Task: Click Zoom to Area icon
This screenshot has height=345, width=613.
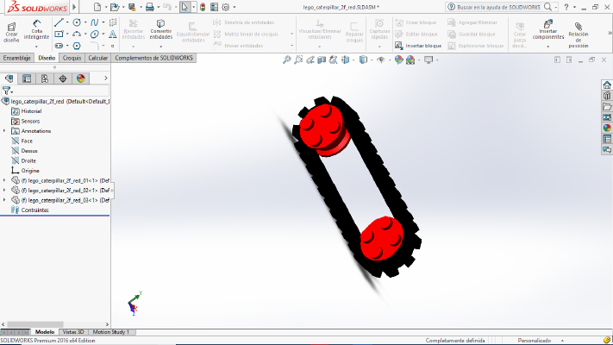Action: (298, 60)
